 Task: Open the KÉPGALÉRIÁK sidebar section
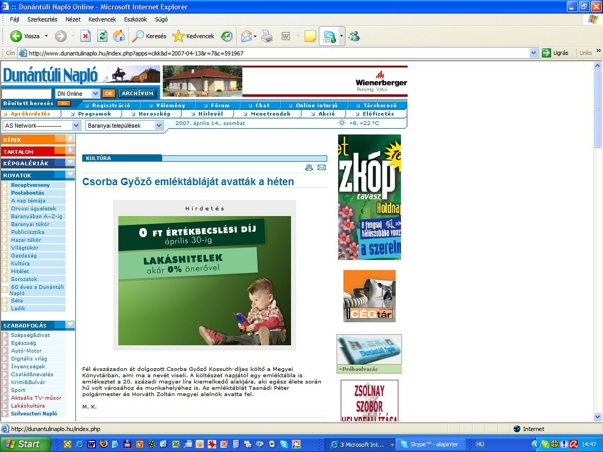(38, 163)
